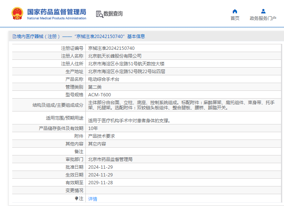
Task: Select expiry date 2029-11-28
Action: 101,183
